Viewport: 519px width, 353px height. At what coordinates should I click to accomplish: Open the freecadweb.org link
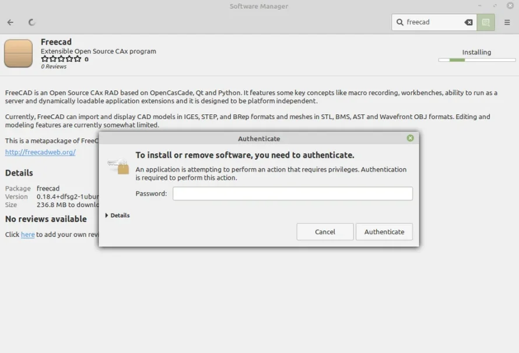[x=40, y=152]
